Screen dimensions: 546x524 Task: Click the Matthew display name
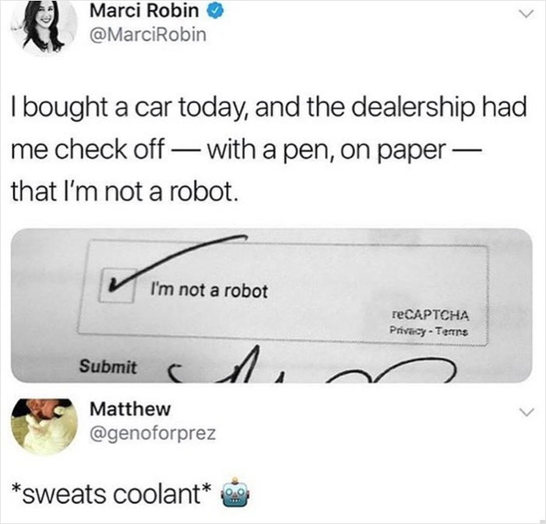(x=130, y=409)
